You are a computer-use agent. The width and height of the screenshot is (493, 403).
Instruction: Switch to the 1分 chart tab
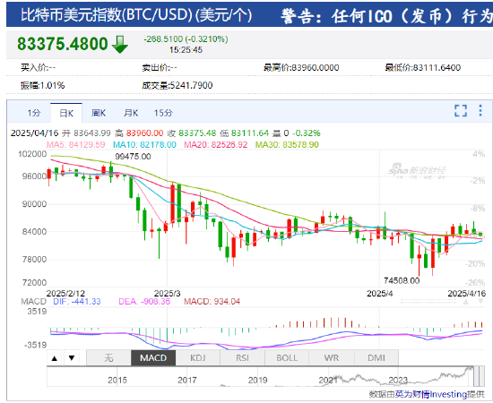click(x=34, y=113)
